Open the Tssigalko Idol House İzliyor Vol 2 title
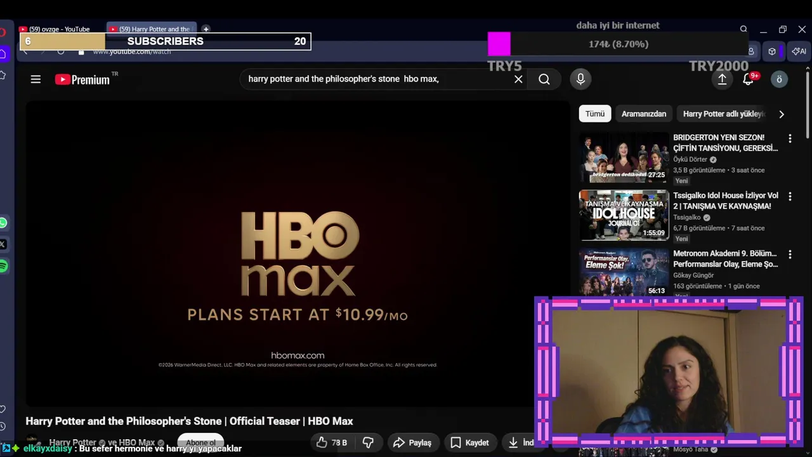 (x=726, y=201)
